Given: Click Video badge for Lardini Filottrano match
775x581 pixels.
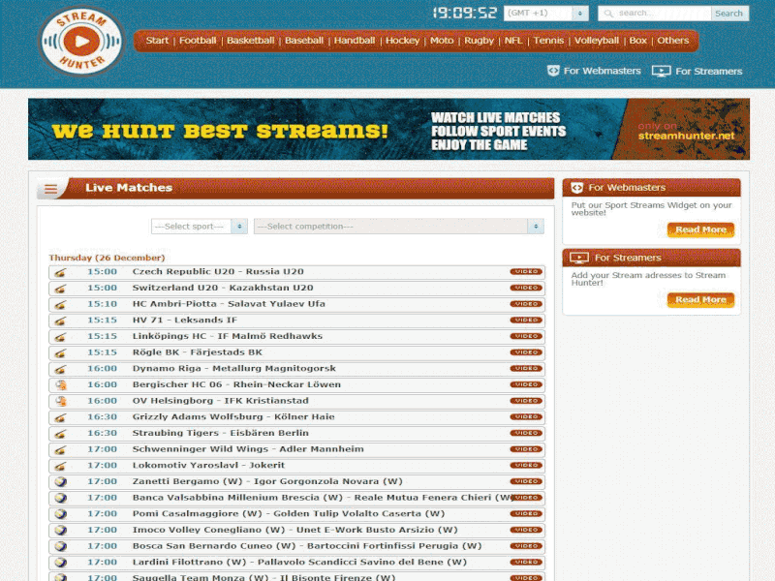Looking at the screenshot, I should click(x=526, y=563).
